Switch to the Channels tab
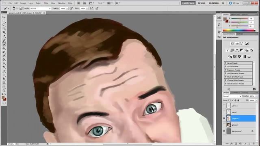 coord(236,93)
